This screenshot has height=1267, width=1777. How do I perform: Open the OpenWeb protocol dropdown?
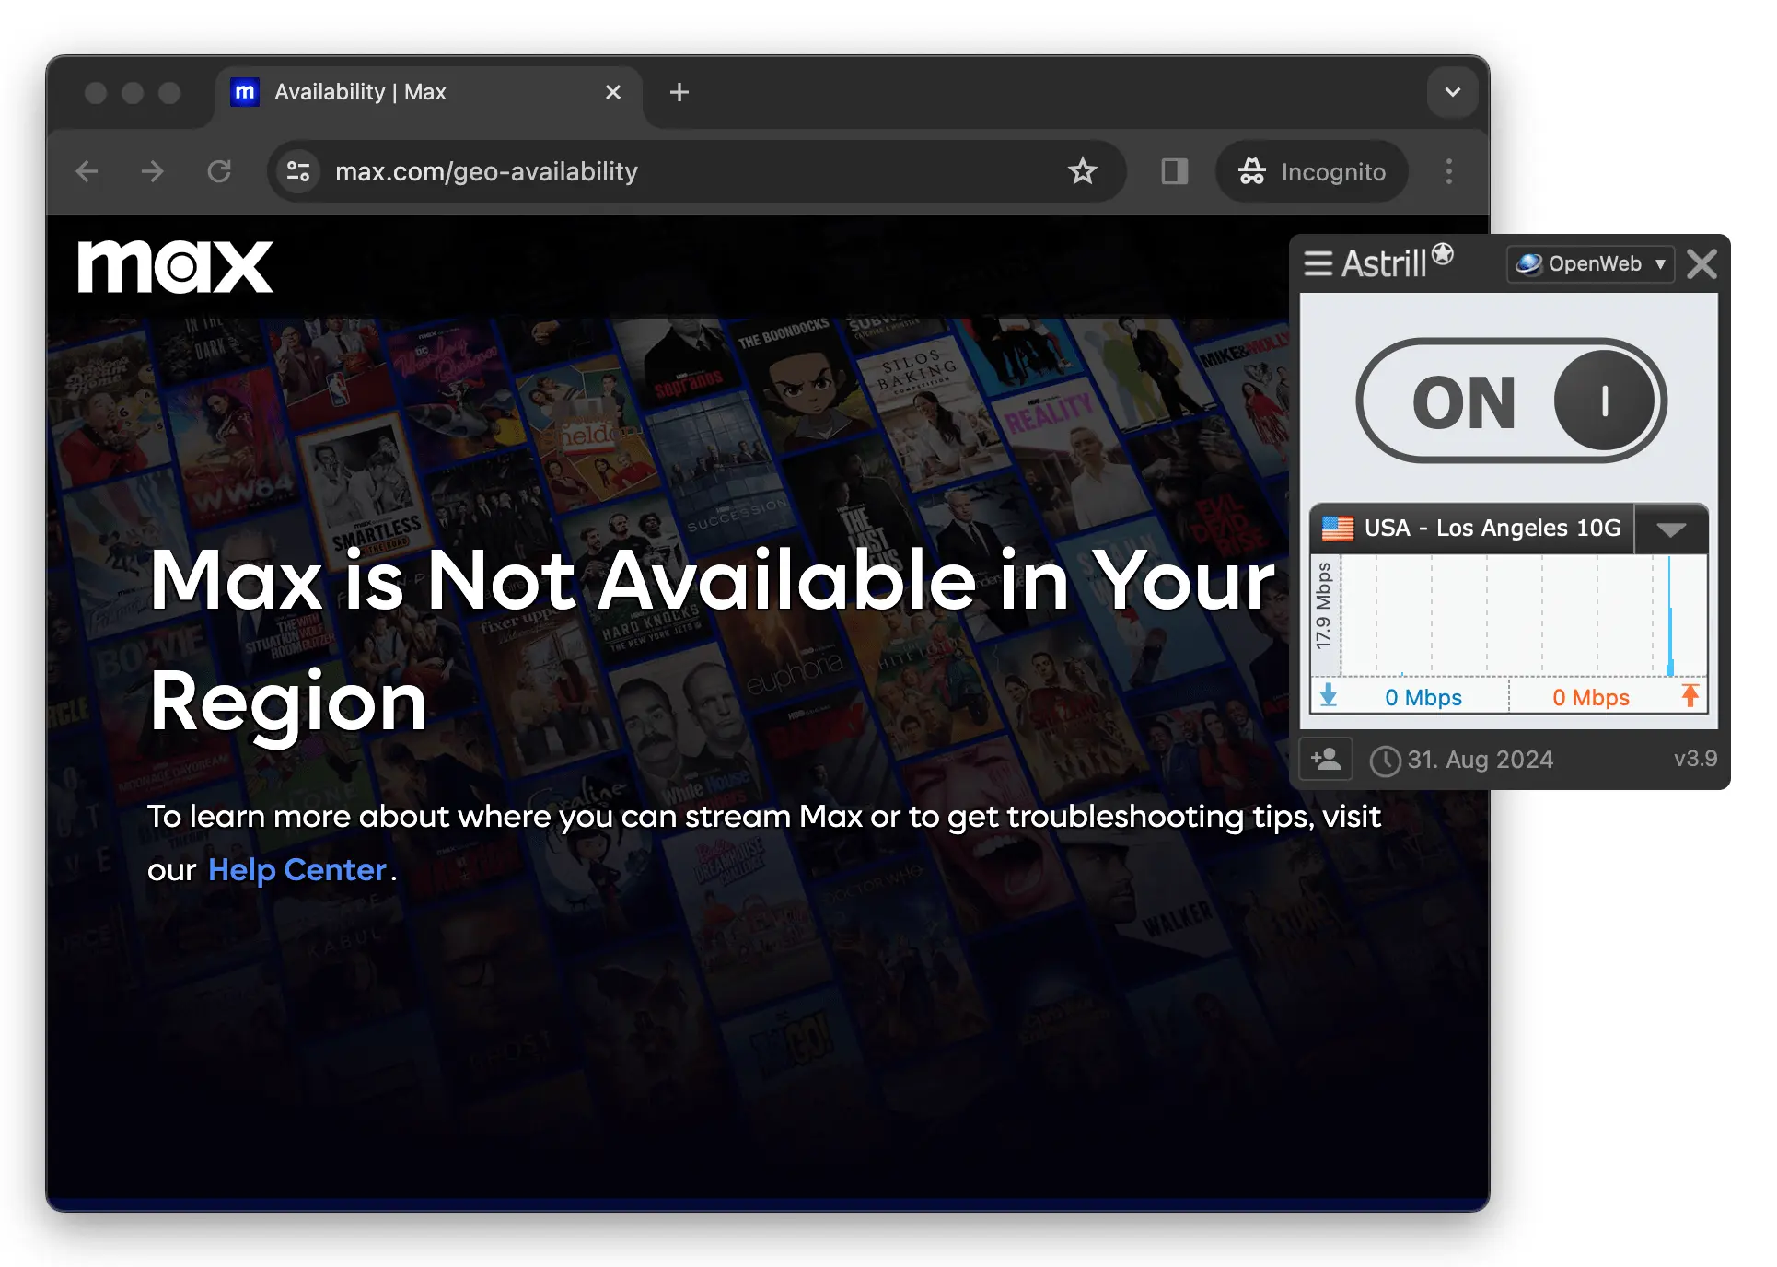(1591, 264)
